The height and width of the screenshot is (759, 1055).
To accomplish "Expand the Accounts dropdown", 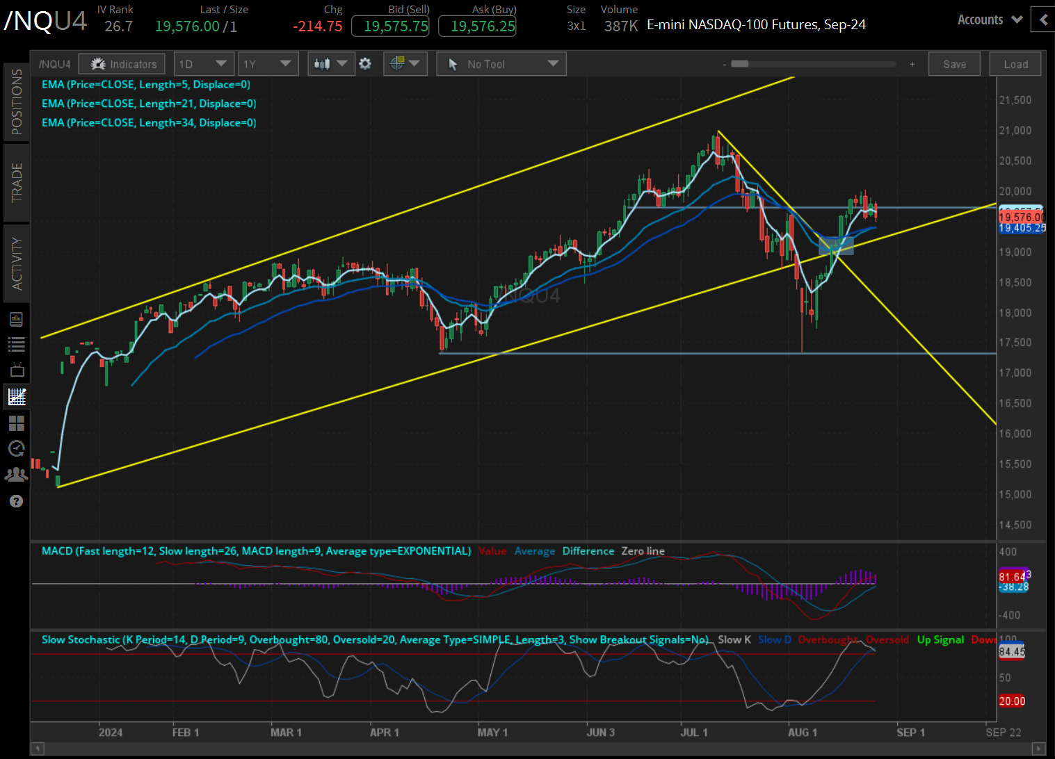I will (x=990, y=19).
